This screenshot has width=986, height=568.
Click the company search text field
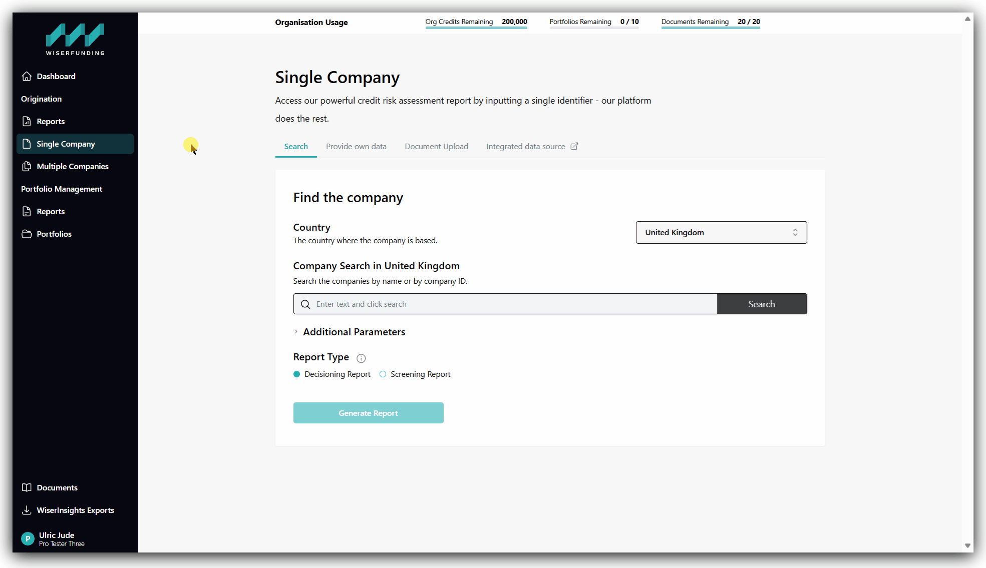click(505, 304)
